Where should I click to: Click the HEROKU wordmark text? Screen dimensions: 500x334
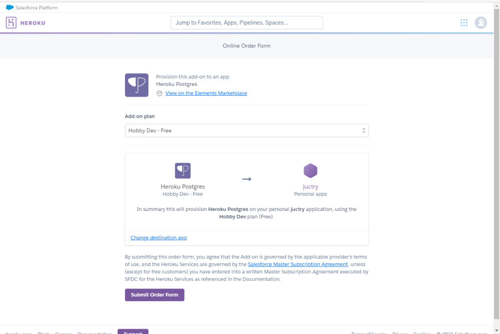pos(33,23)
